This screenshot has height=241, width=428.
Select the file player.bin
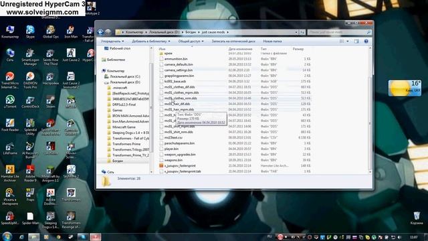pos(171,149)
